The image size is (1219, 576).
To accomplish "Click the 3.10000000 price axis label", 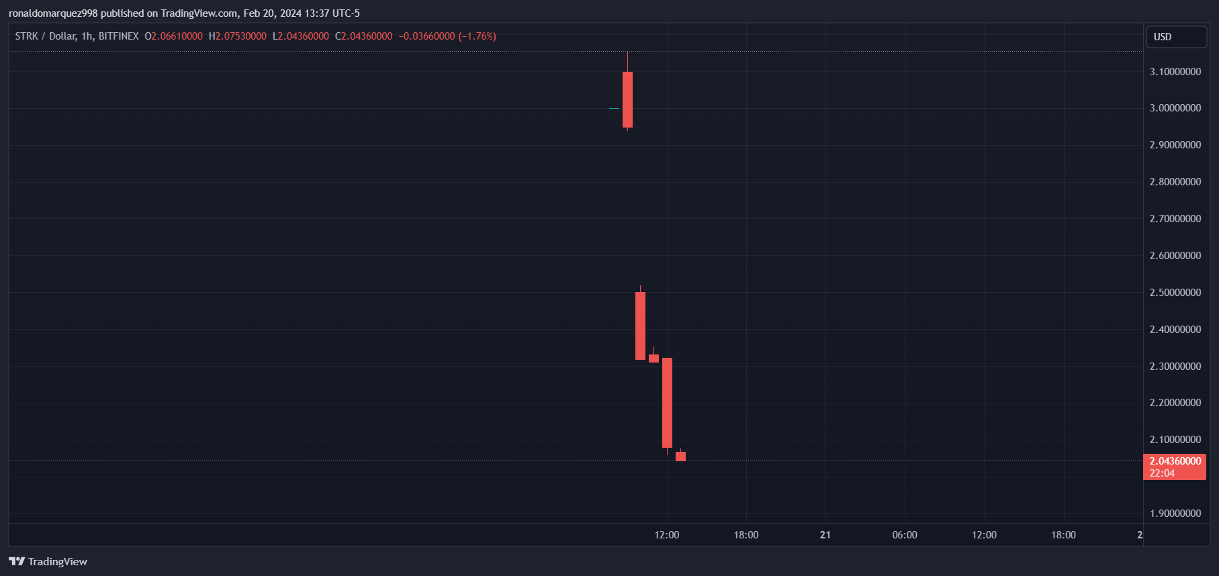I will tap(1175, 72).
